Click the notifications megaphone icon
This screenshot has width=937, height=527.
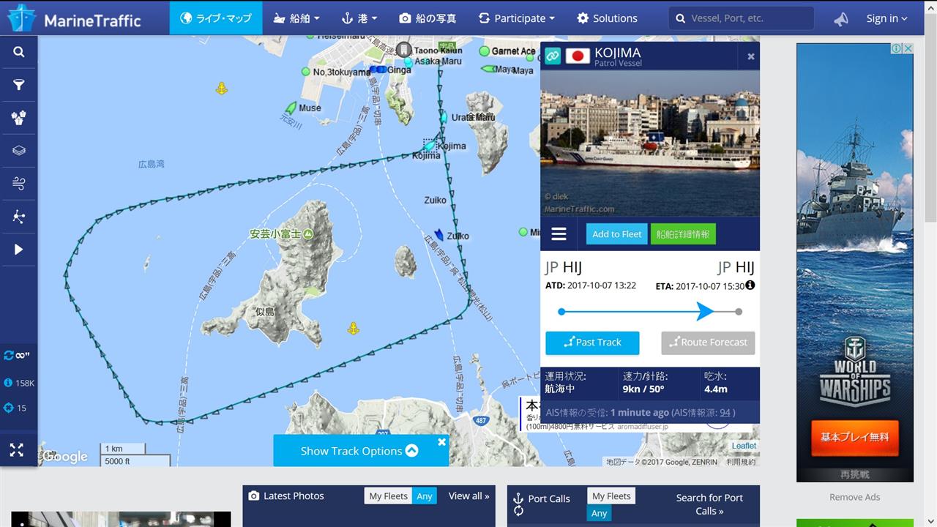click(841, 19)
